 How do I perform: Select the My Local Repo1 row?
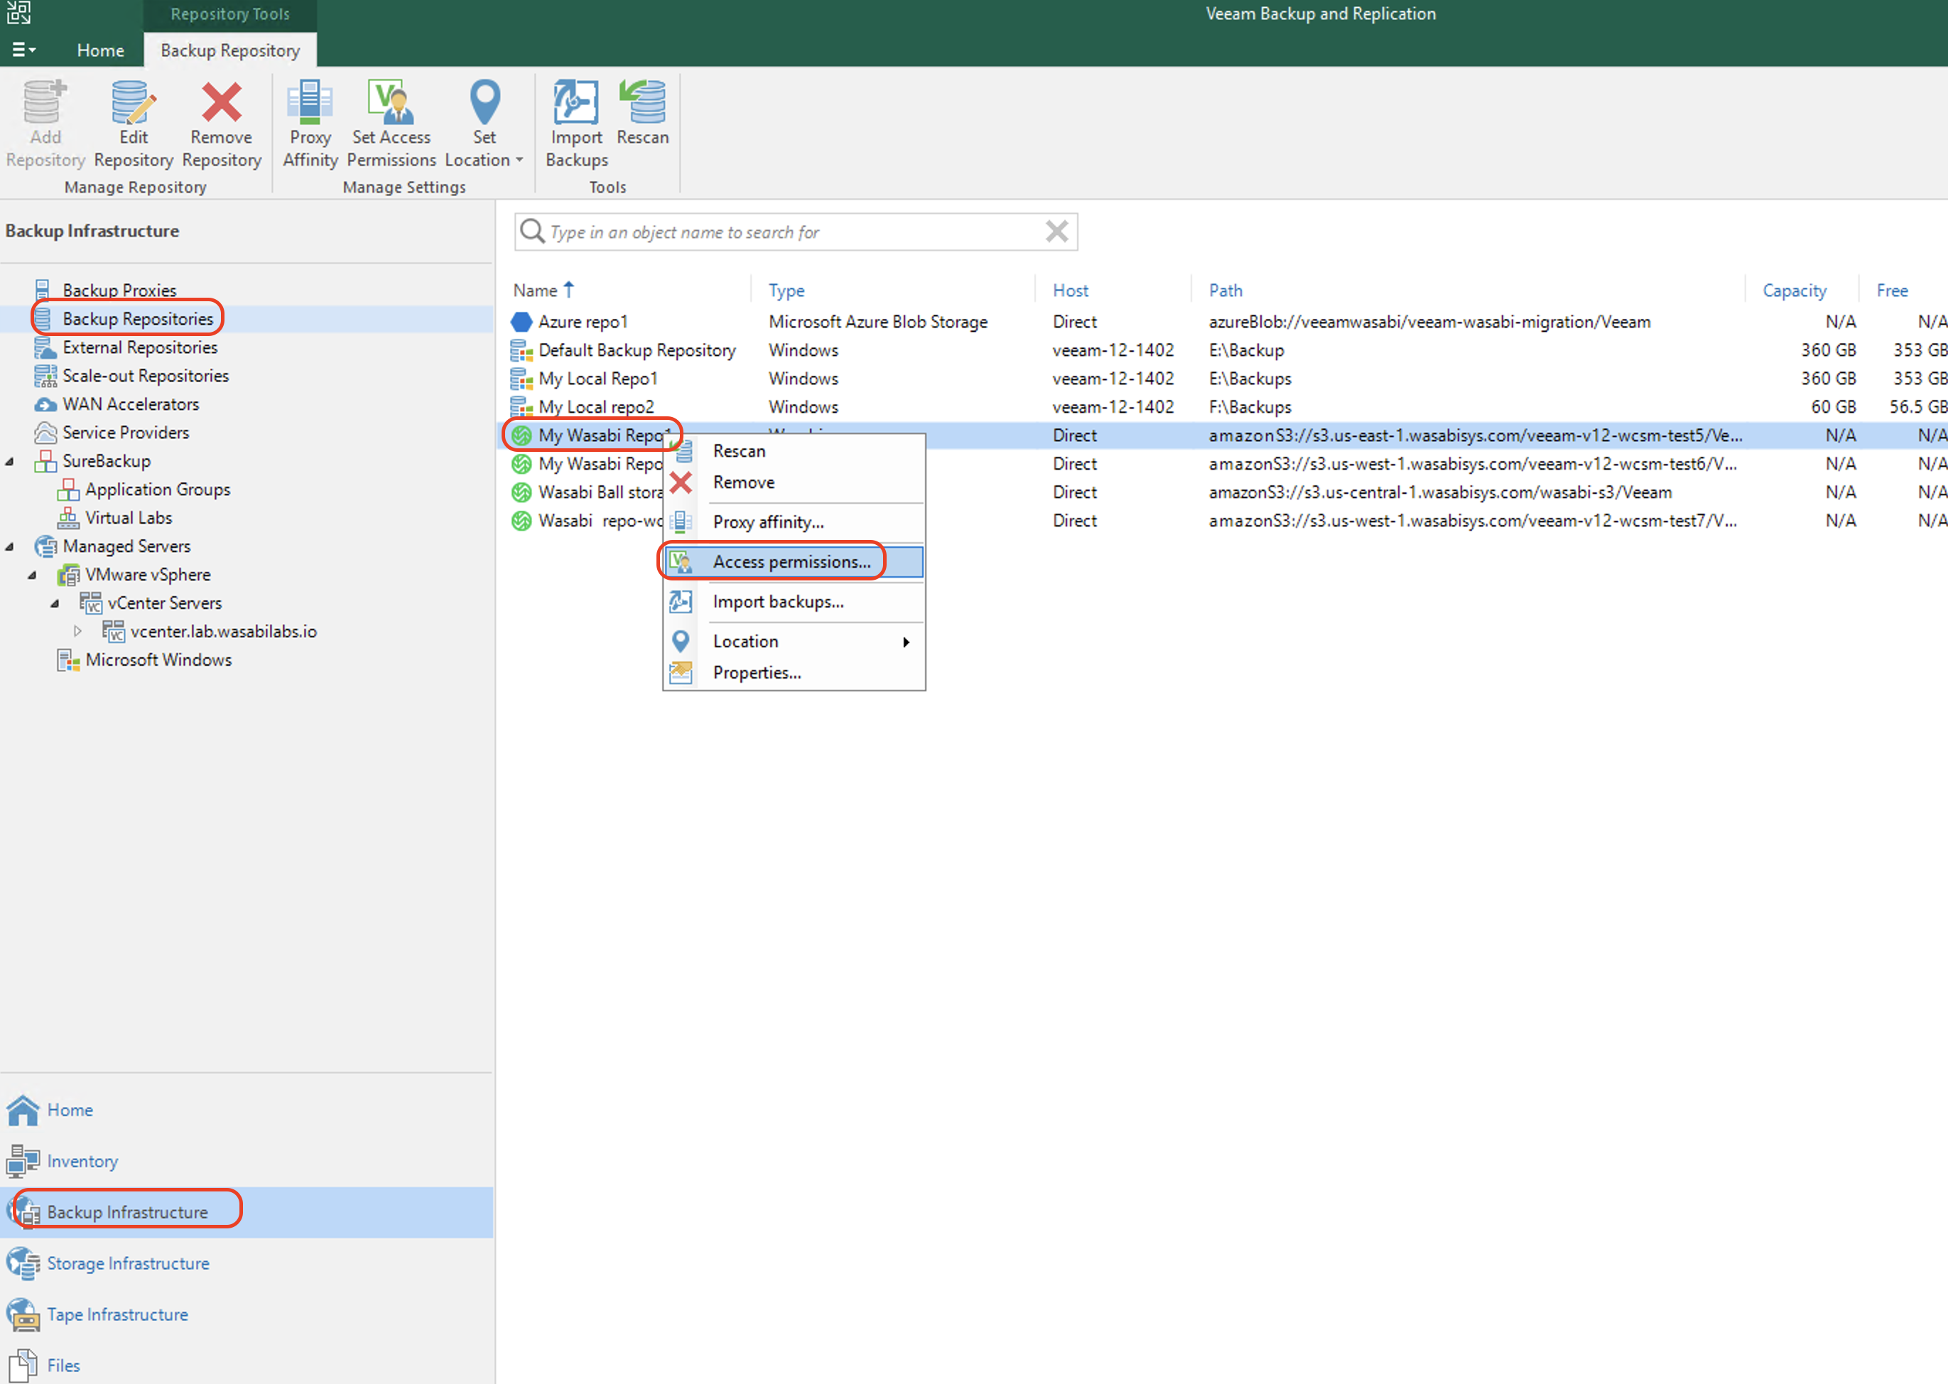coord(1221,379)
